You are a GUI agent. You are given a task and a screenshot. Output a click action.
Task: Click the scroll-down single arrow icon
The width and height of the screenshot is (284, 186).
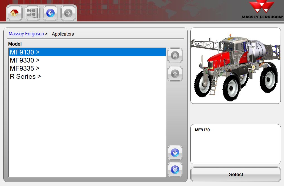point(175,152)
